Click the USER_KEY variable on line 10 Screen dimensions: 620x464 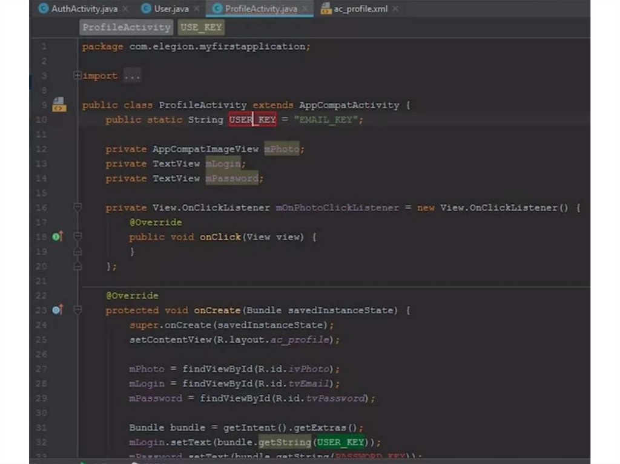click(x=252, y=120)
